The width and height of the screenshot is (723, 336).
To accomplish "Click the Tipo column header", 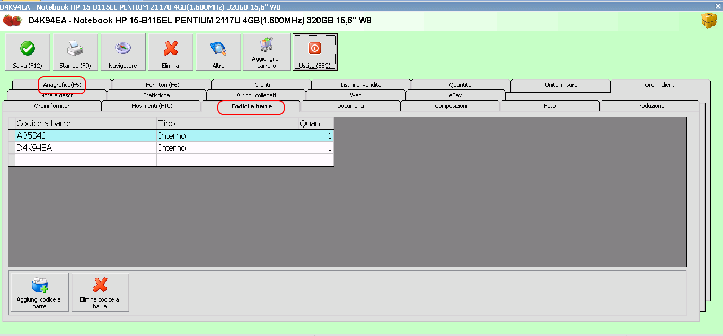I will (227, 123).
